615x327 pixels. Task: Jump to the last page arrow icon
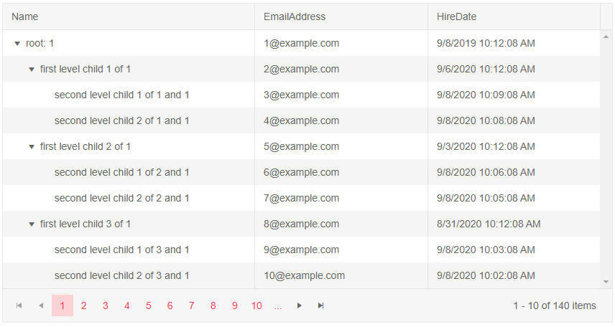[321, 305]
